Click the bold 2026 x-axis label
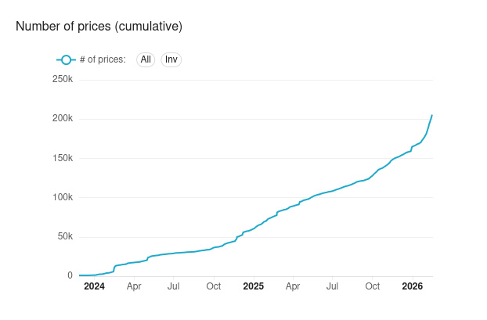Image resolution: width=487 pixels, height=320 pixels. pyautogui.click(x=412, y=286)
